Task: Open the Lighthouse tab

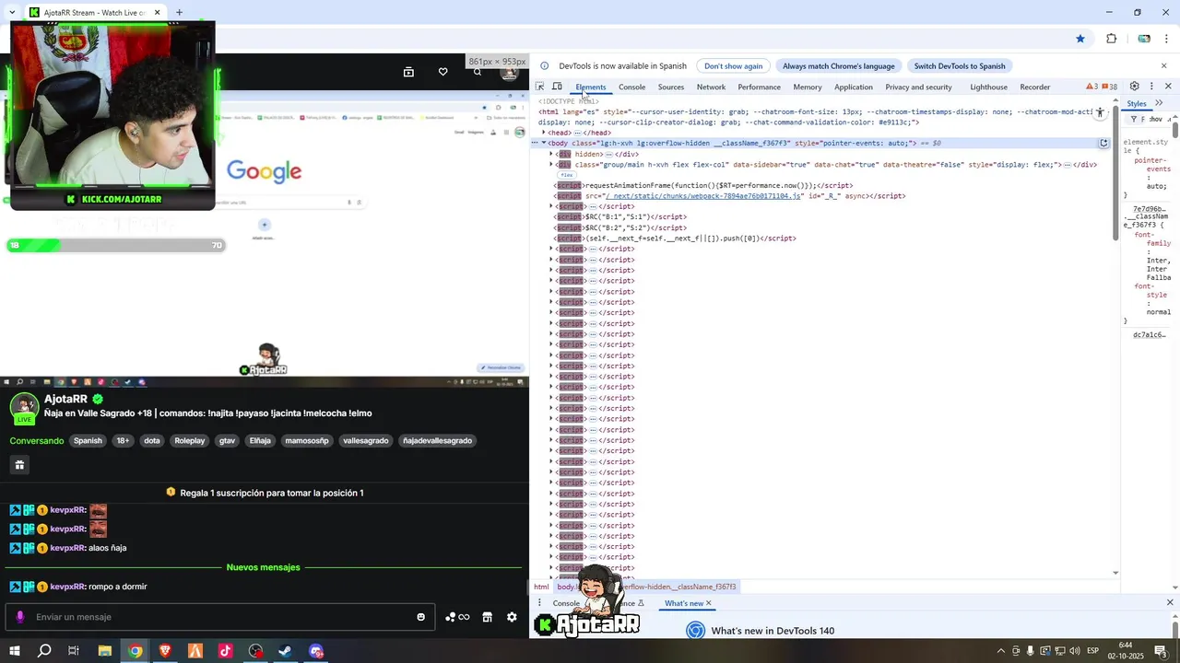Action: point(989,87)
